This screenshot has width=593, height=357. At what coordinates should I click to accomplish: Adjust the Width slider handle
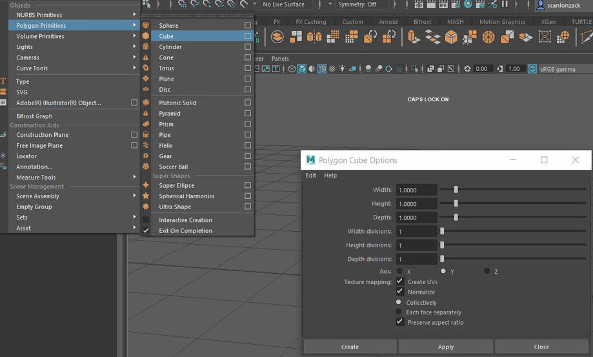[456, 189]
